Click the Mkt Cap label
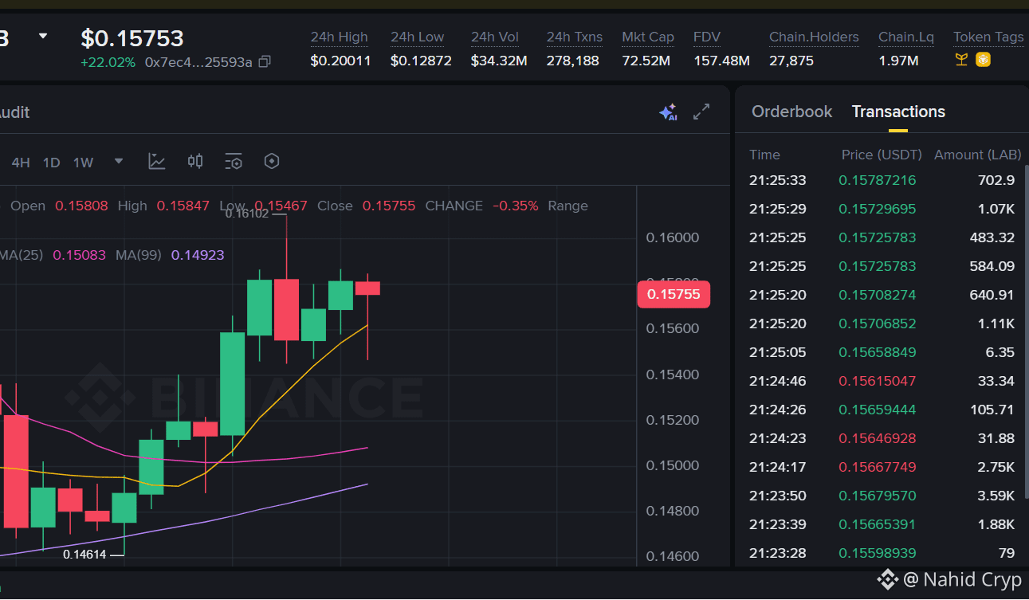 pyautogui.click(x=648, y=37)
